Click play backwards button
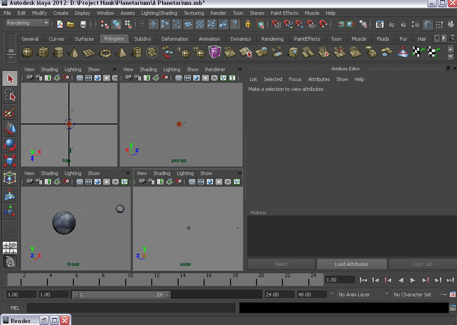 tap(401, 280)
